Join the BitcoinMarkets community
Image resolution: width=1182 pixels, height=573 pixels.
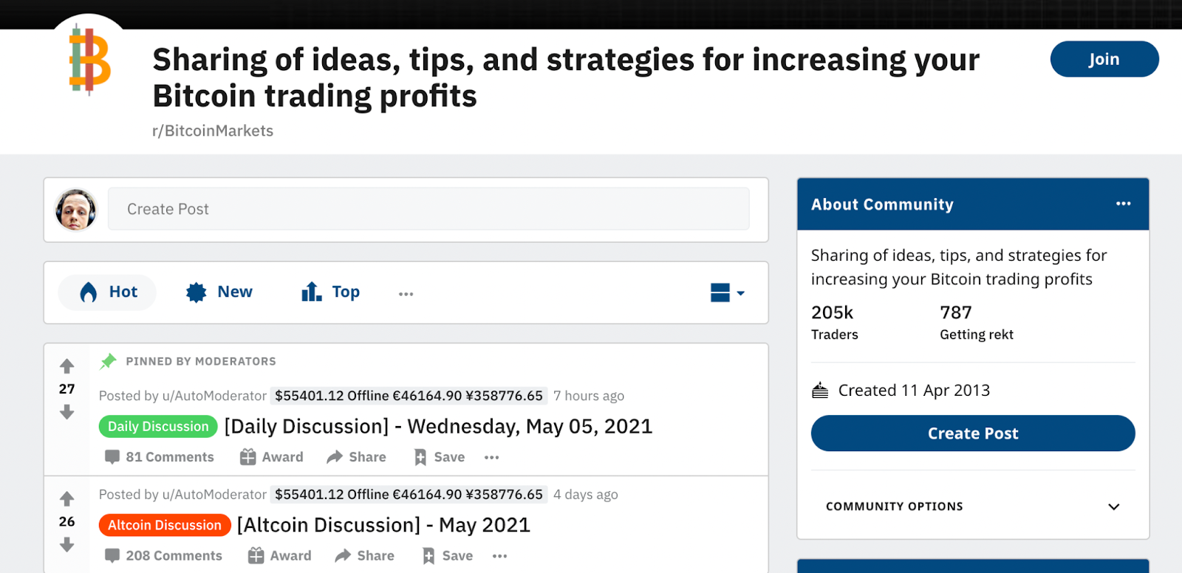[x=1104, y=59]
